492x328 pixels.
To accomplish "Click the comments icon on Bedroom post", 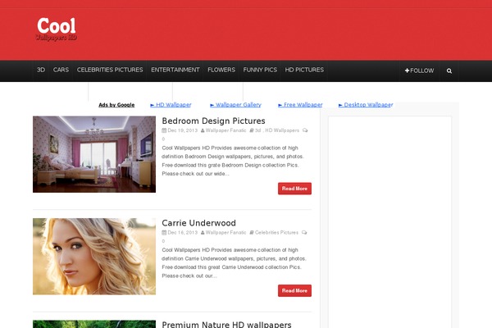I will pyautogui.click(x=305, y=130).
